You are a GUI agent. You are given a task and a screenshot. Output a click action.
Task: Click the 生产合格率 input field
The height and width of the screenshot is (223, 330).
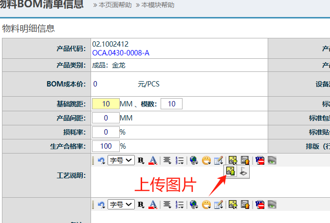tap(106, 146)
